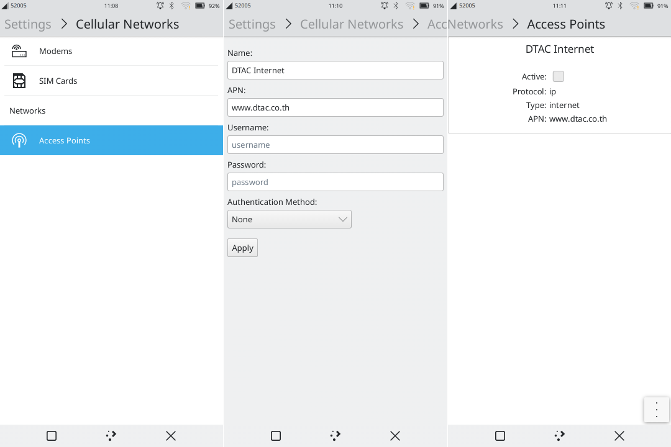Tap the home dots icon in right screen

coord(559,436)
